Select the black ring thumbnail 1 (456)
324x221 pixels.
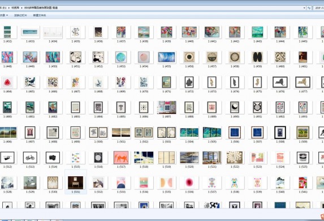point(189,57)
